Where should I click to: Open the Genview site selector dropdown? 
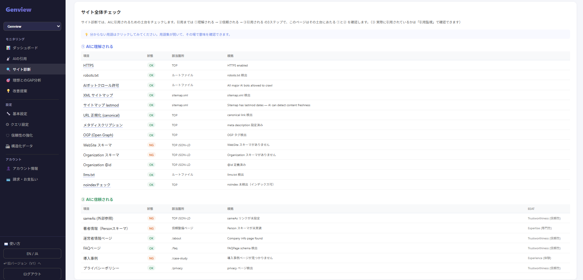tap(32, 26)
